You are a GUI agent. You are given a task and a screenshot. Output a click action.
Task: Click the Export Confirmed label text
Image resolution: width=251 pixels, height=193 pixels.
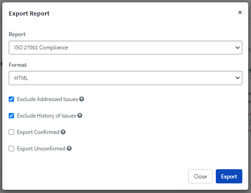click(38, 132)
